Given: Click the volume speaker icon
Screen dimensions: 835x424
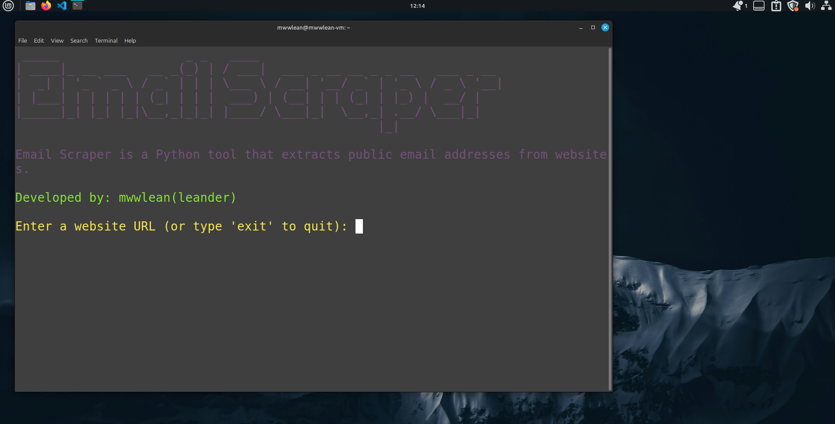Looking at the screenshot, I should click(x=809, y=6).
